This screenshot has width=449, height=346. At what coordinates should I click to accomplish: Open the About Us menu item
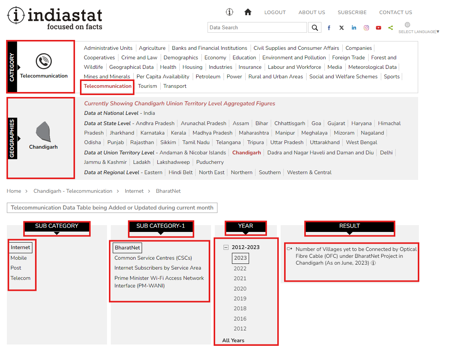tap(312, 13)
